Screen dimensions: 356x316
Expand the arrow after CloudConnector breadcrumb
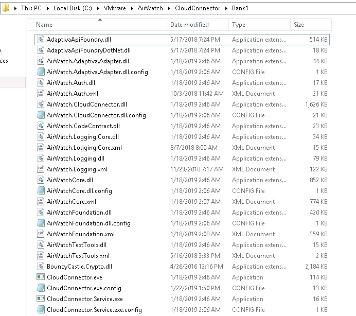[226, 8]
